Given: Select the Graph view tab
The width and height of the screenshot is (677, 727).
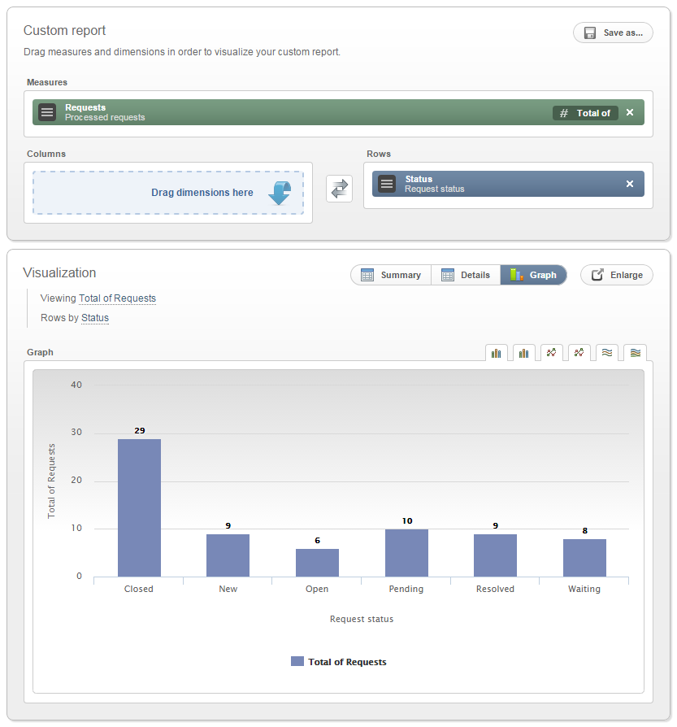Looking at the screenshot, I should pyautogui.click(x=533, y=275).
